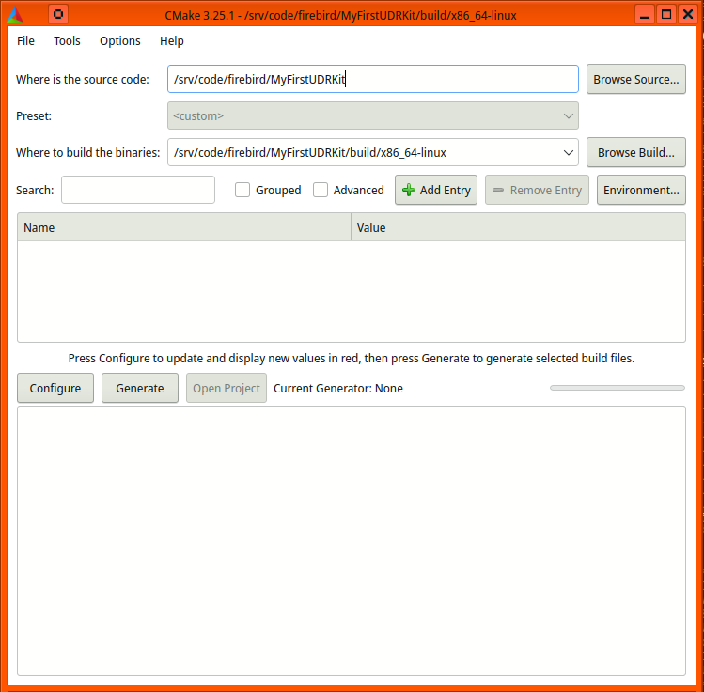
Task: Click Browse Build button
Action: pos(635,152)
